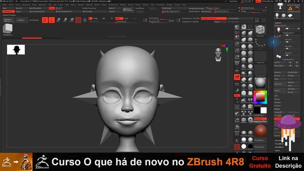Image resolution: width=304 pixels, height=171 pixels.
Task: Click the Floor grid icon
Action: (x=237, y=70)
